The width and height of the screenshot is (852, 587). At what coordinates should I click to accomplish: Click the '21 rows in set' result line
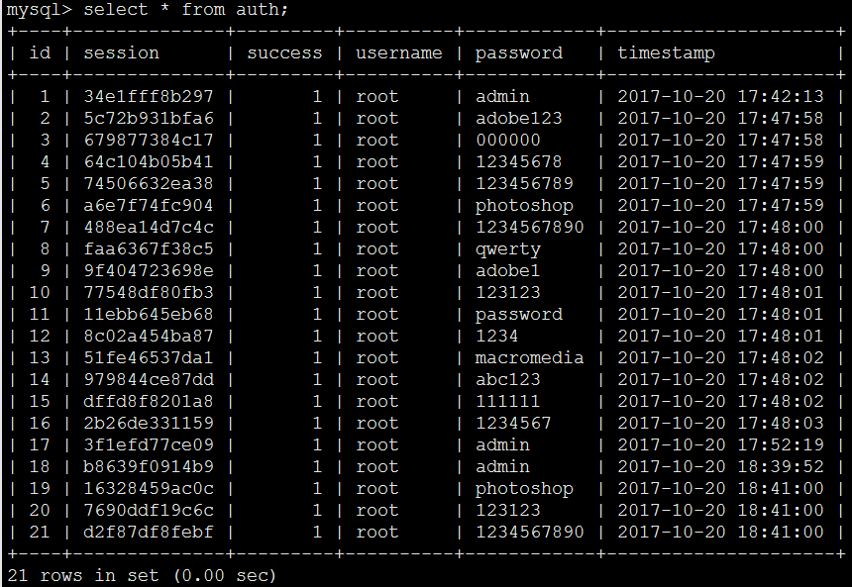coord(142,575)
